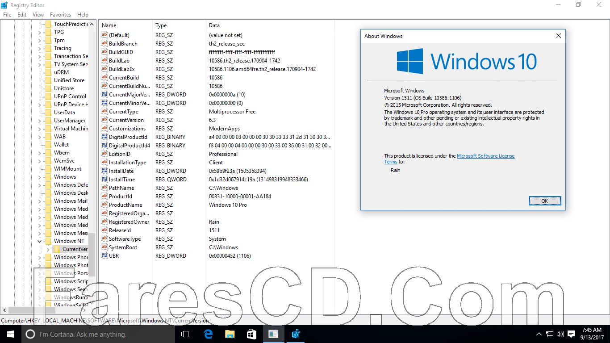The image size is (610, 343).
Task: Open the Windows Start button
Action: pos(11,334)
